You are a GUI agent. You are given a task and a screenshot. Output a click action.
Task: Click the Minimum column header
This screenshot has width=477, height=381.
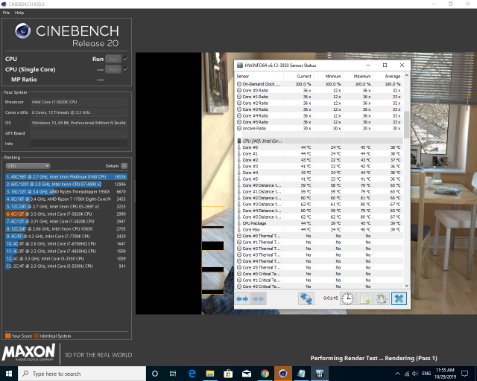328,76
